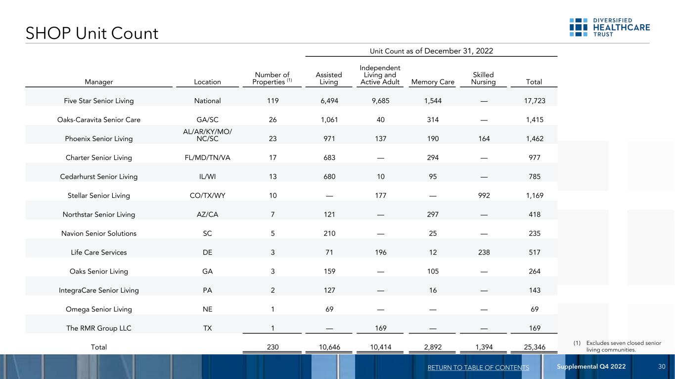Select the Independent Living and Active Adult header

[x=380, y=75]
